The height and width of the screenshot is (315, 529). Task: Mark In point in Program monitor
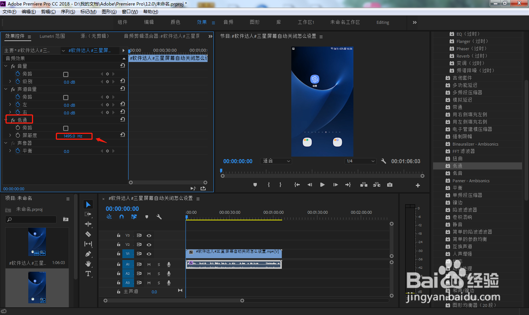269,185
